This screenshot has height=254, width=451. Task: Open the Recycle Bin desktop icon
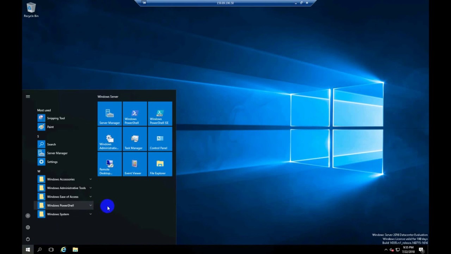point(31,10)
